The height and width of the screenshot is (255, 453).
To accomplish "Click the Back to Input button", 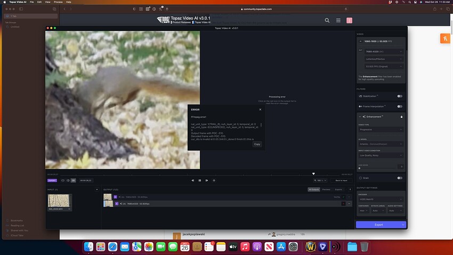I will click(x=341, y=180).
